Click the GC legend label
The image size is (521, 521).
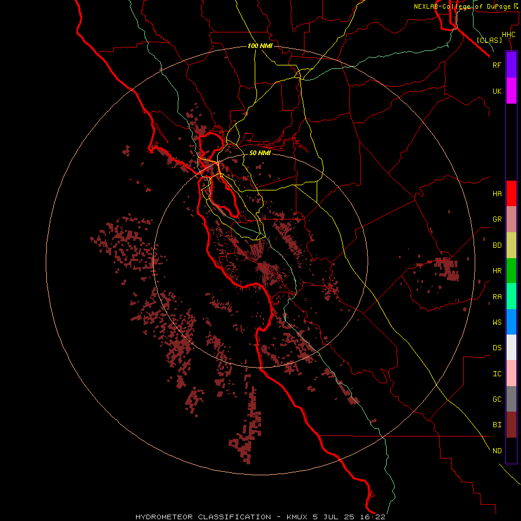(x=497, y=399)
